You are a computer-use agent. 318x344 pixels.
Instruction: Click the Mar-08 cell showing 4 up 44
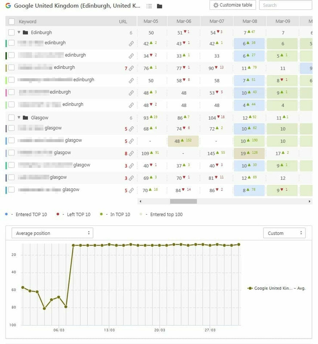[249, 105]
